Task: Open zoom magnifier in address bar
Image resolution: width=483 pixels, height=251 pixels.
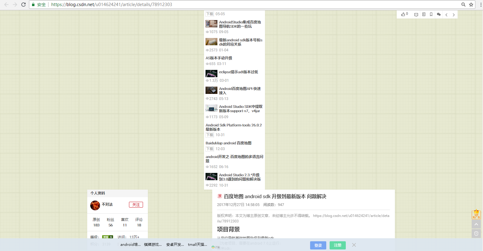Action: (463, 5)
